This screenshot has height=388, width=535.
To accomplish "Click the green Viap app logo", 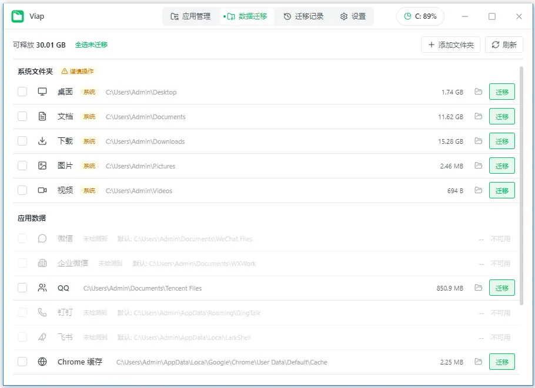I will point(18,16).
